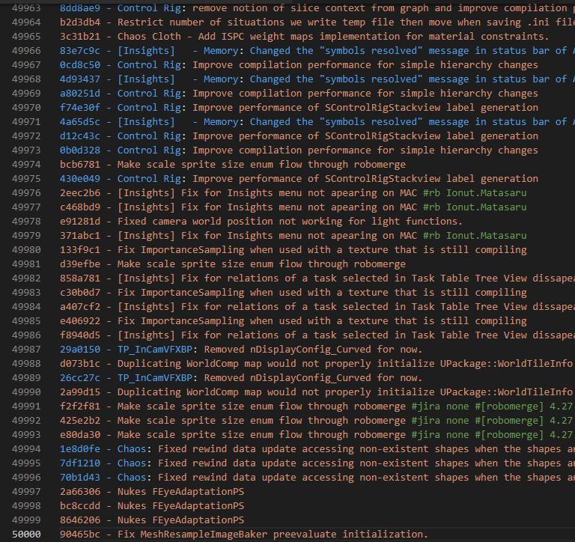Viewport: 575px width, 542px height.
Task: Click commit hash a80251d
Action: click(80, 94)
